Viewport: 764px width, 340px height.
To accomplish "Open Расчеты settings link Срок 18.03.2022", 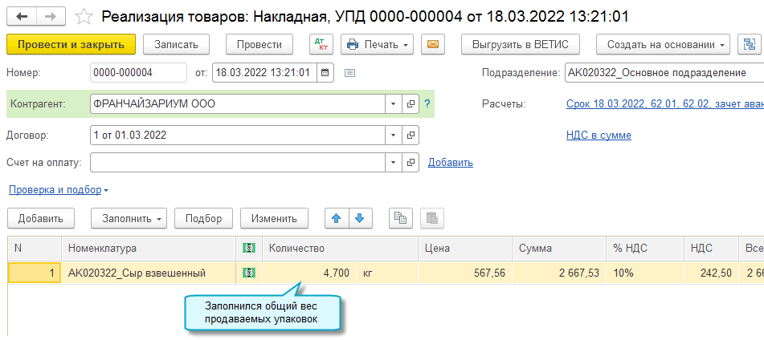I will point(664,103).
